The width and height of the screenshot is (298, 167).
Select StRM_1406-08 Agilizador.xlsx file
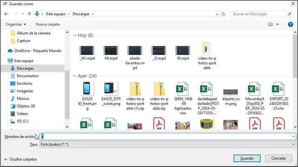click(183, 99)
